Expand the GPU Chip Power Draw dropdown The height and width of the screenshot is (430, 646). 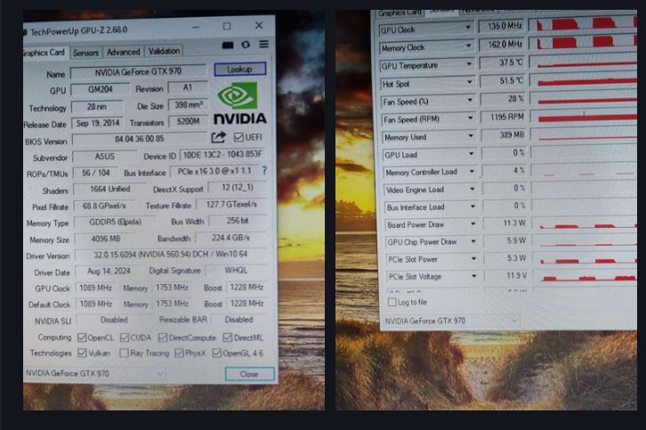tap(473, 241)
